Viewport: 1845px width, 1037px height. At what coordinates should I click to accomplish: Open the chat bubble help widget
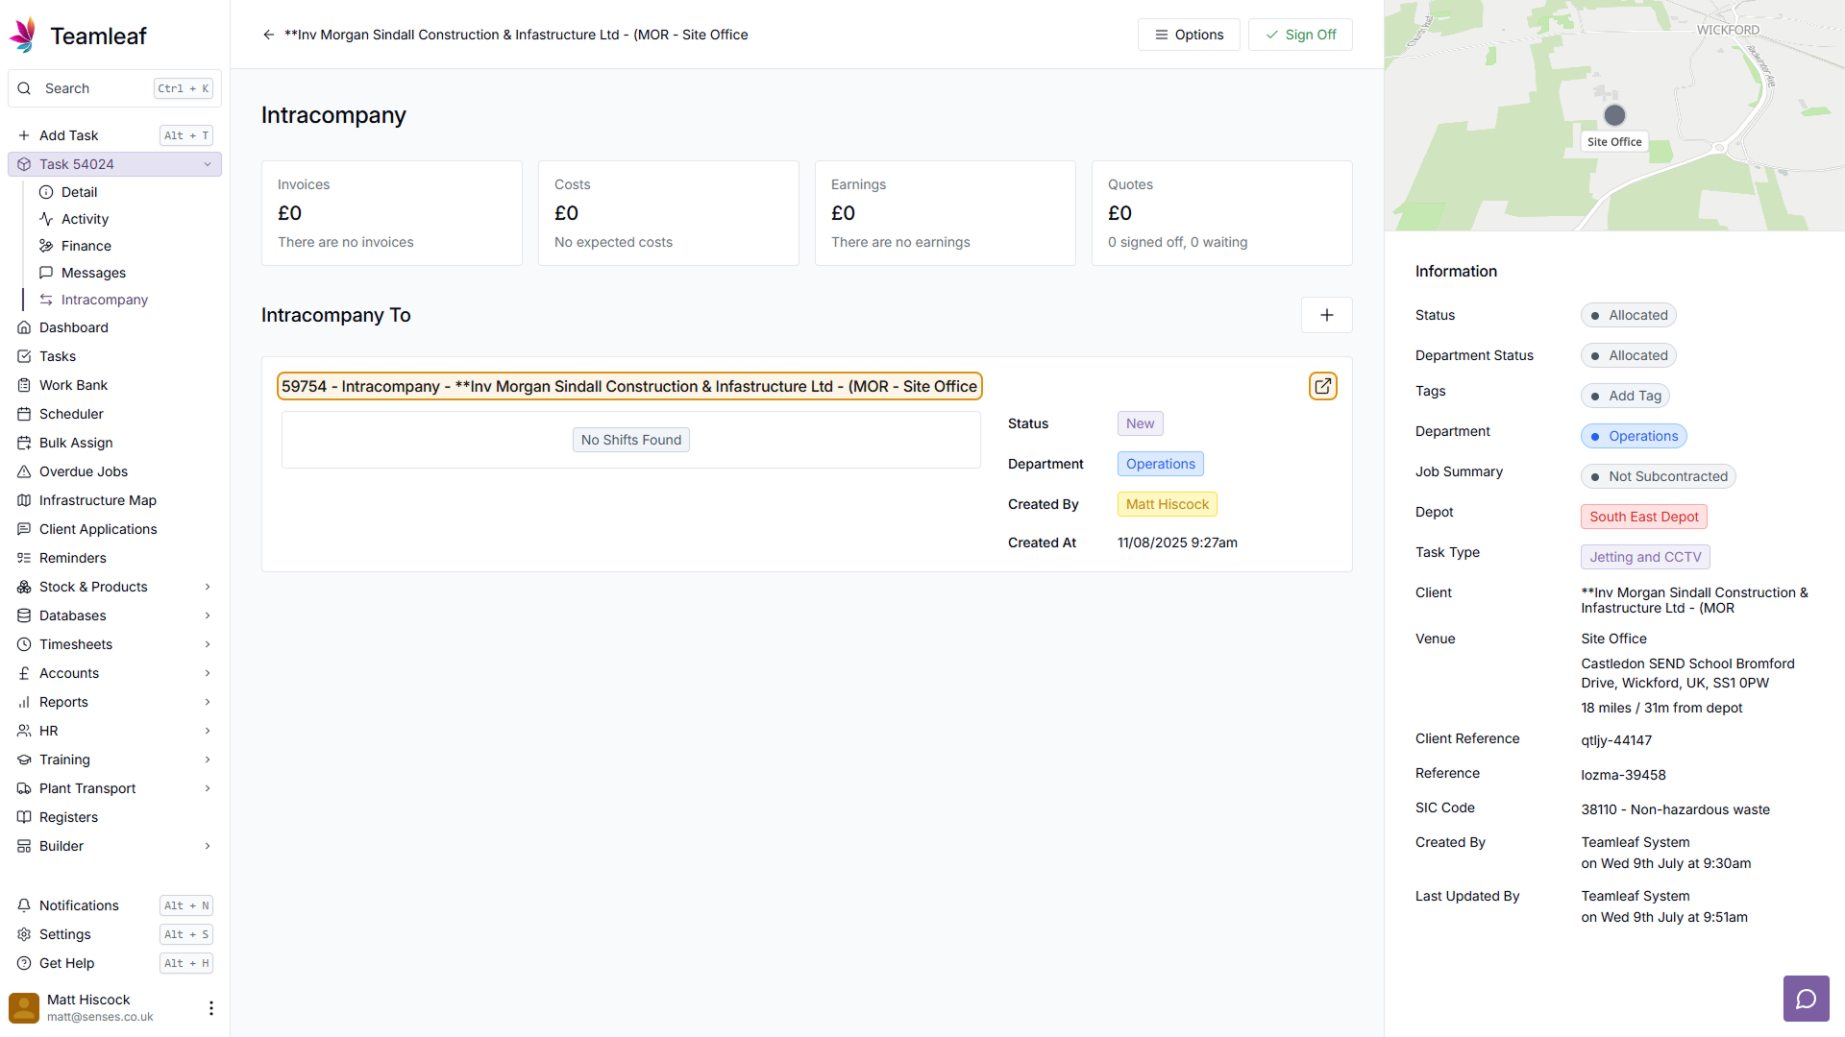pos(1806,999)
